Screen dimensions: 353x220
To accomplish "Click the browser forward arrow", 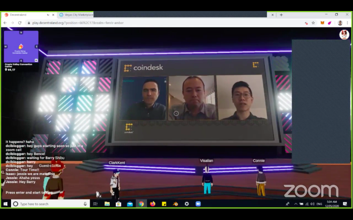I will tap(12, 23).
